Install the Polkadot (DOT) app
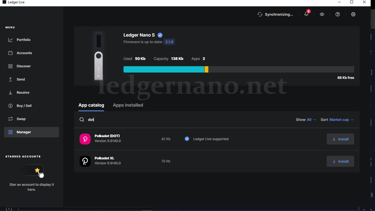The height and width of the screenshot is (211, 375). [340, 139]
